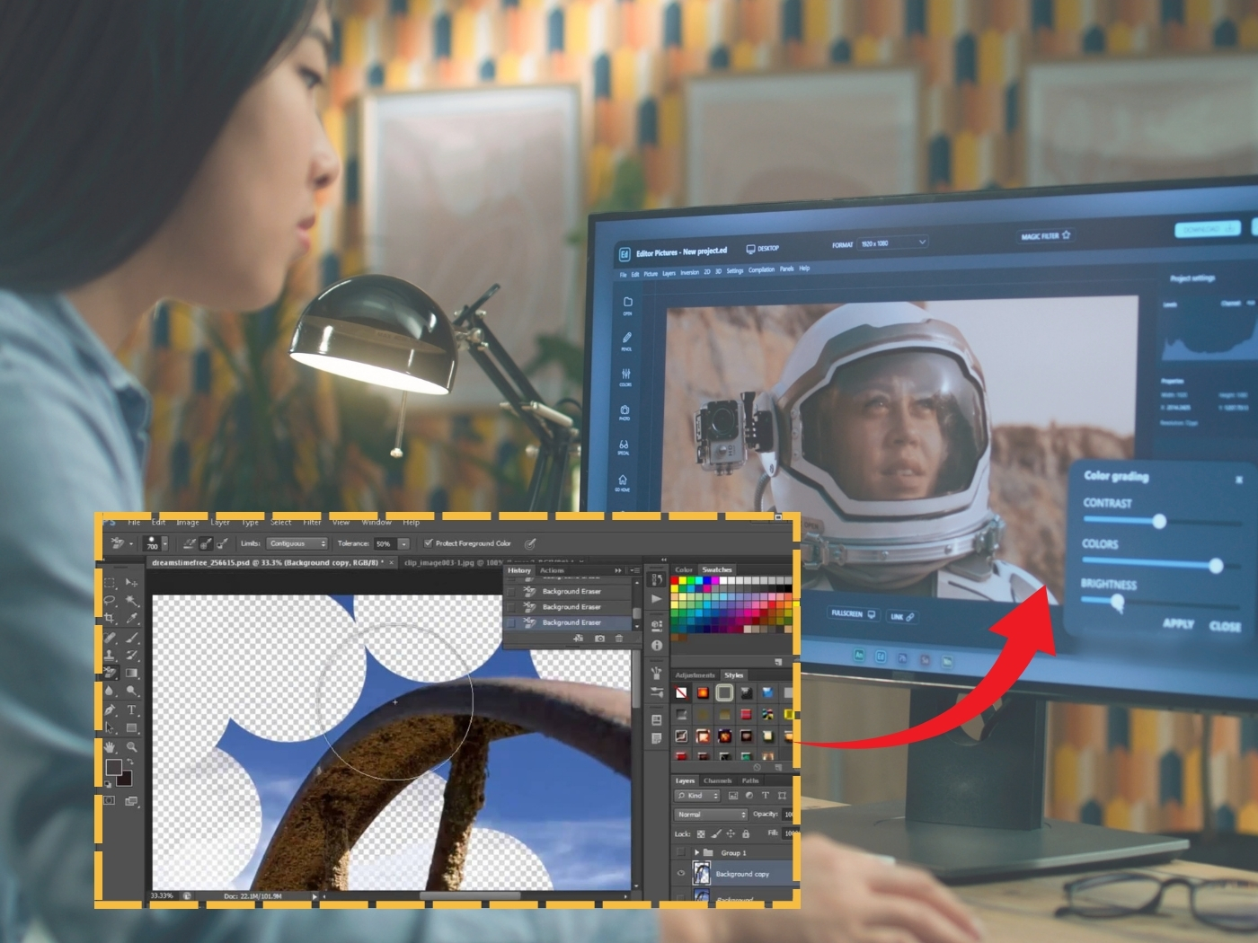This screenshot has width=1258, height=943.
Task: Open the Normal blend mode dropdown
Action: click(x=711, y=815)
